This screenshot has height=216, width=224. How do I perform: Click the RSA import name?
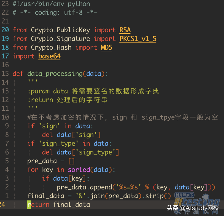tap(125, 30)
